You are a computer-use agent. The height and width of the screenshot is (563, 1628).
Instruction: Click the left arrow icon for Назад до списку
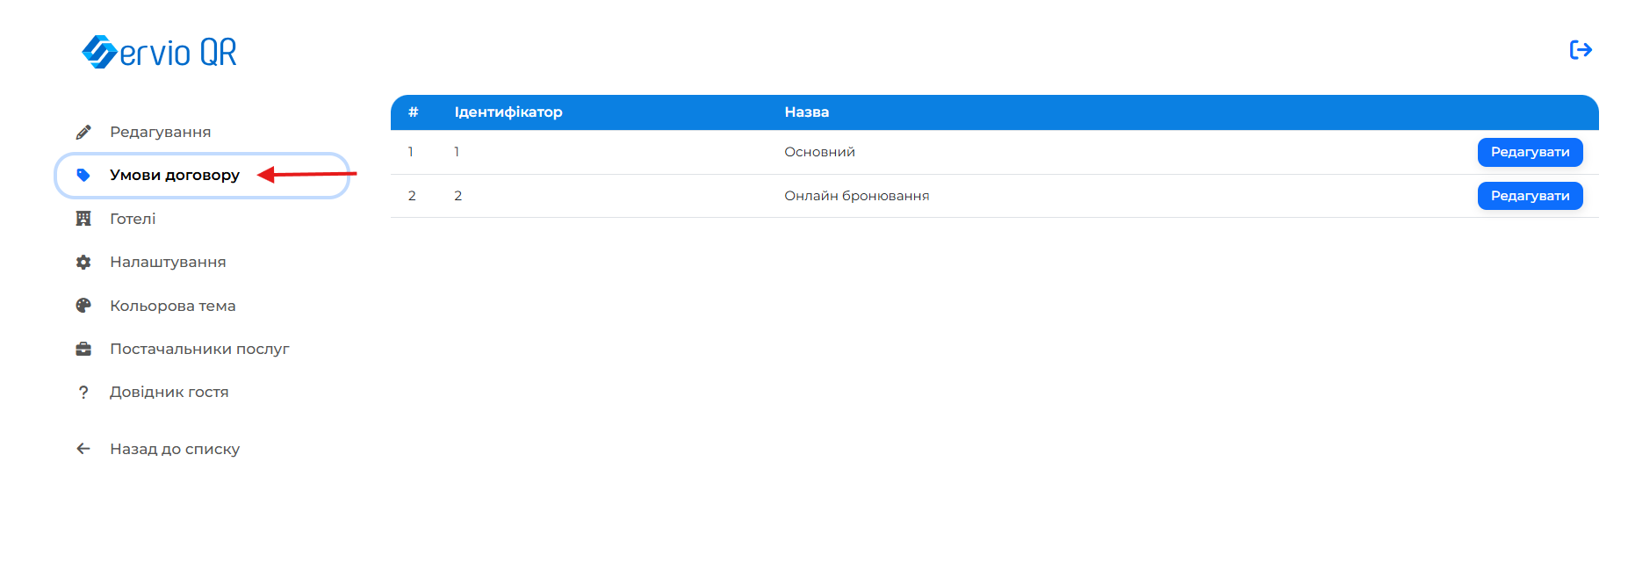point(83,449)
